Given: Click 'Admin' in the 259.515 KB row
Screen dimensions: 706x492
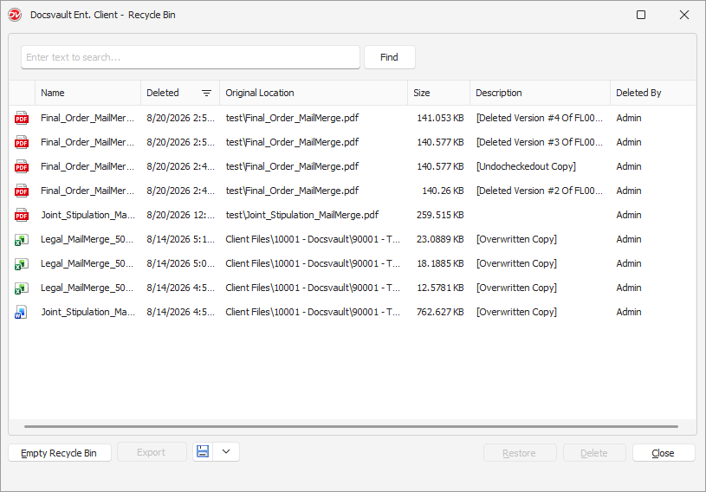Looking at the screenshot, I should [x=629, y=215].
